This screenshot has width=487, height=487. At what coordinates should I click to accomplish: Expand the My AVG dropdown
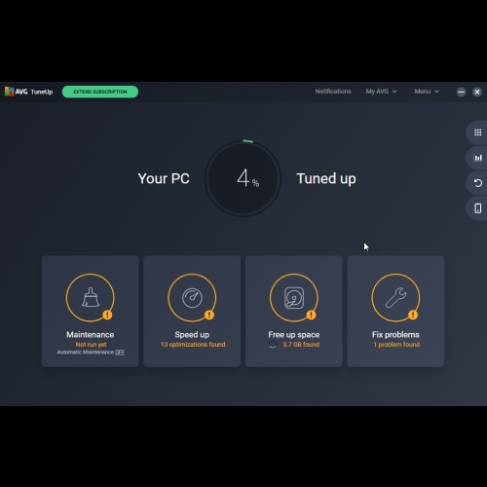click(x=381, y=92)
